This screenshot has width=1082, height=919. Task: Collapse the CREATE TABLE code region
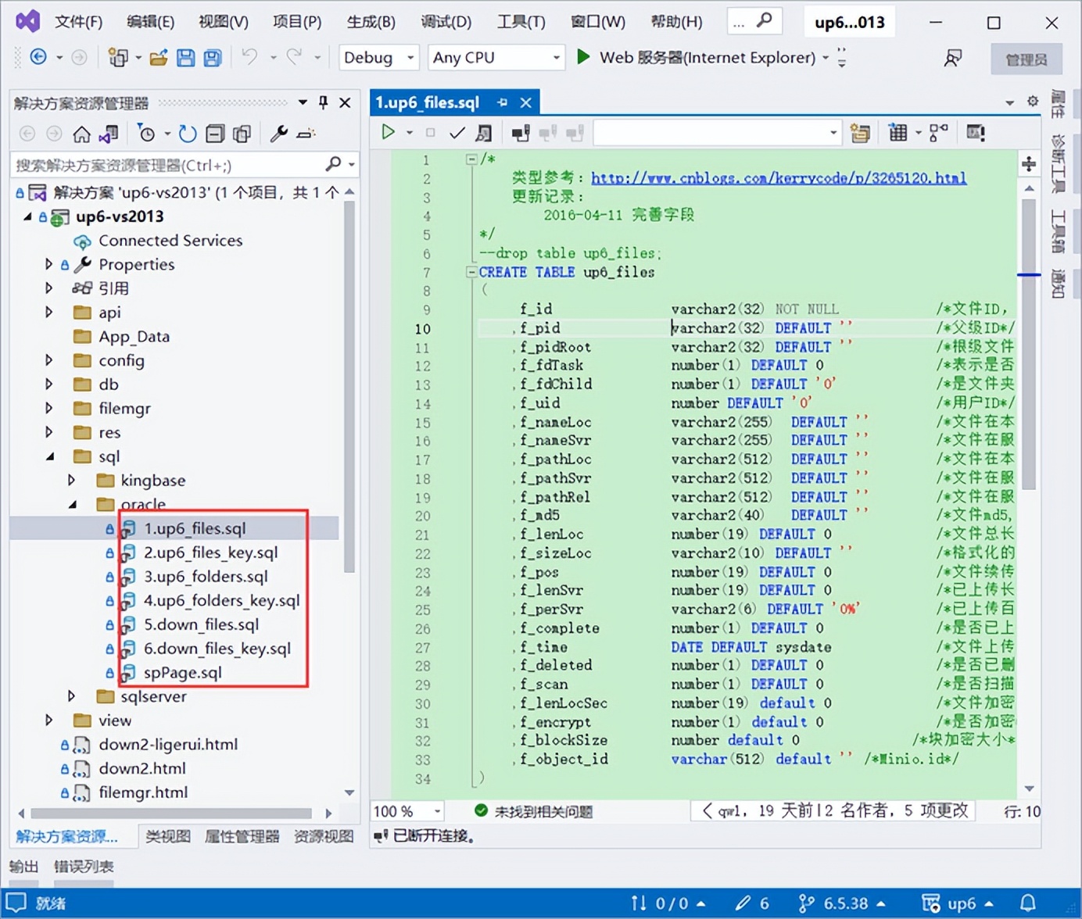coord(471,272)
